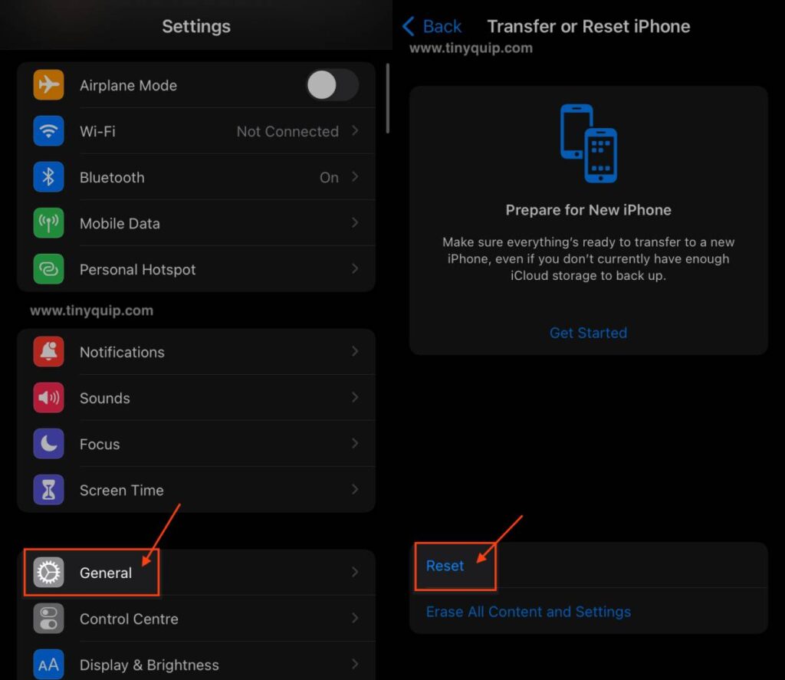Toggle Airplane Mode on
This screenshot has width=785, height=680.
point(332,85)
